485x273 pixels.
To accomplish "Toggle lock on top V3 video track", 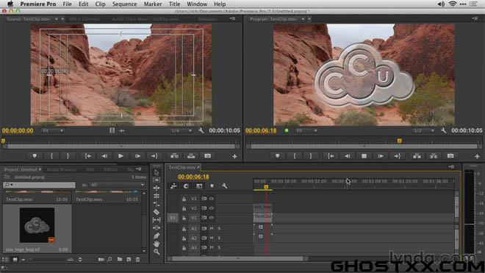I will click(184, 199).
